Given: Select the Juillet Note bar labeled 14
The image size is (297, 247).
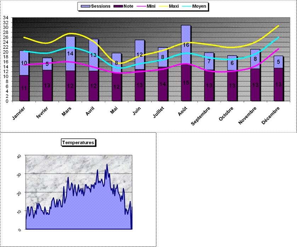Looking at the screenshot, I should [x=162, y=84].
